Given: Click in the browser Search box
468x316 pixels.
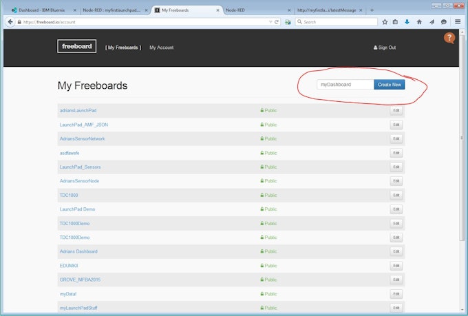Looking at the screenshot, I should click(337, 22).
